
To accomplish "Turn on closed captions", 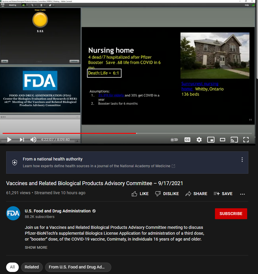I will [x=187, y=140].
